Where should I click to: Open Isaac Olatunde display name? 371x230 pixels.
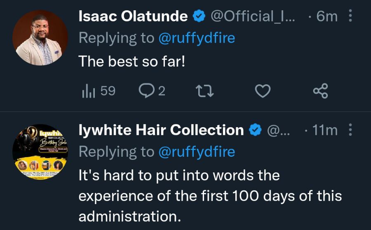tap(133, 16)
